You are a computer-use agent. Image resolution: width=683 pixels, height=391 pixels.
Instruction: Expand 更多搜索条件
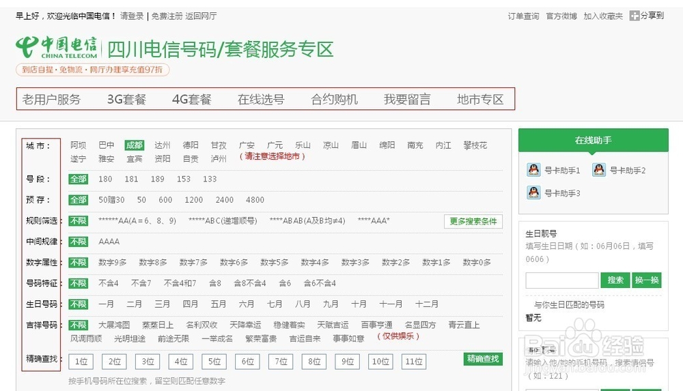coord(473,221)
